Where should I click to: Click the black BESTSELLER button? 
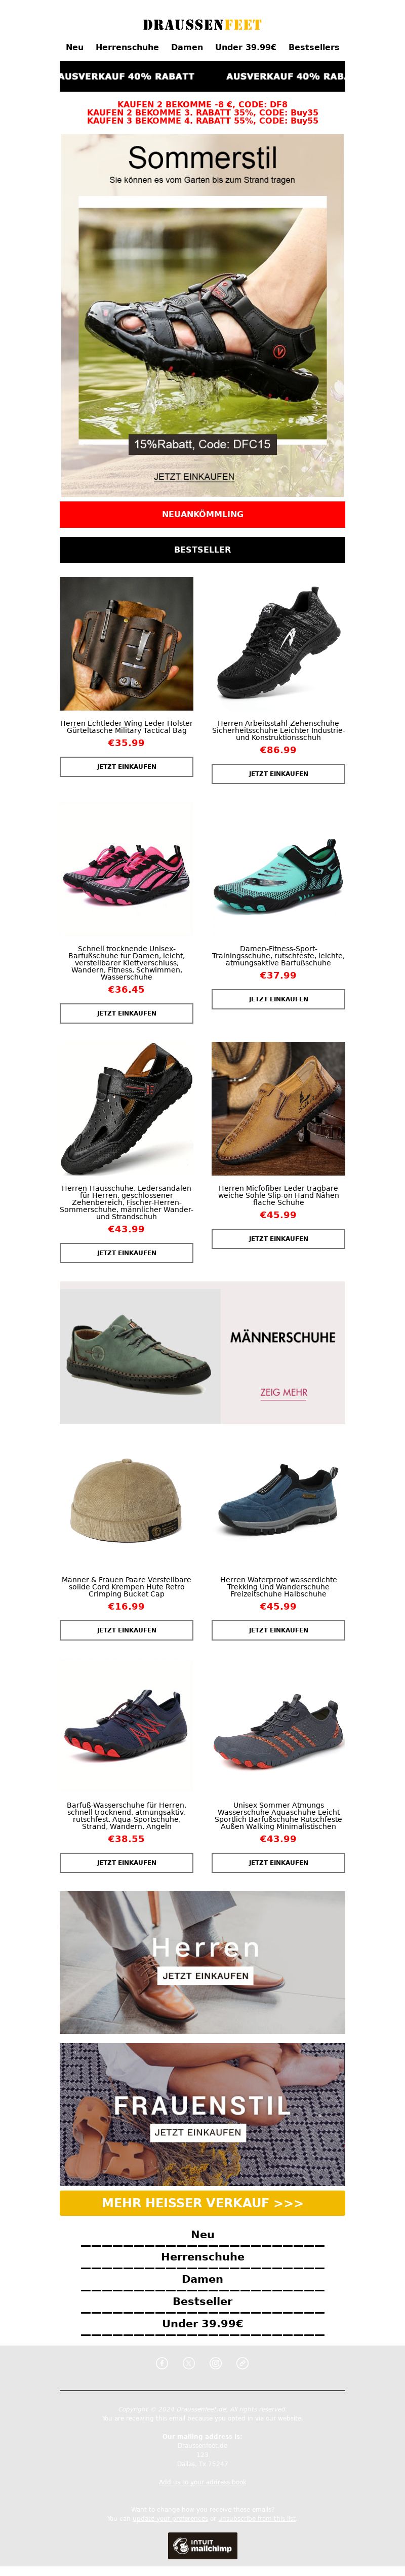click(202, 549)
